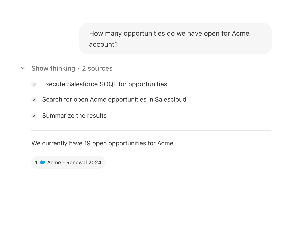293x225 pixels.
Task: Click checkmark beside Search open Acme step
Action: 34,100
